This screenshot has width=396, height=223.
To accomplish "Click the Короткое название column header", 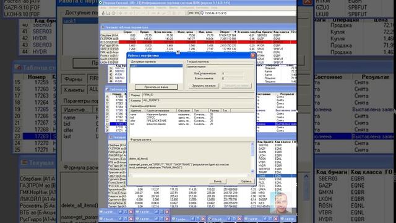I will tap(160, 110).
